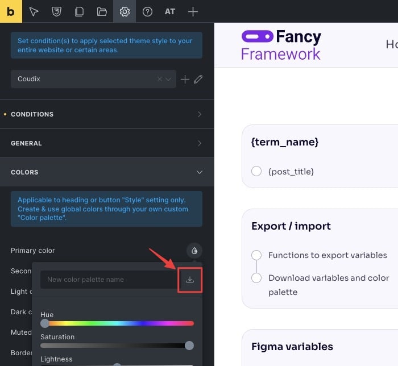Click the Primary color label
Image resolution: width=398 pixels, height=366 pixels.
33,251
